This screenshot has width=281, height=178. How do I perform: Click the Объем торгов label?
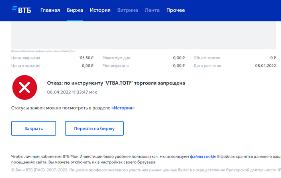(x=207, y=58)
